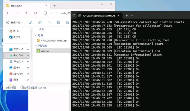Navigate back in File Explorer
This screenshot has height=111, width=190.
click(8, 13)
